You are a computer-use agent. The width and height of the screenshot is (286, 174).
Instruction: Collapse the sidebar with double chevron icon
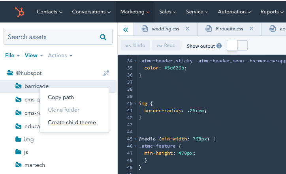click(126, 29)
